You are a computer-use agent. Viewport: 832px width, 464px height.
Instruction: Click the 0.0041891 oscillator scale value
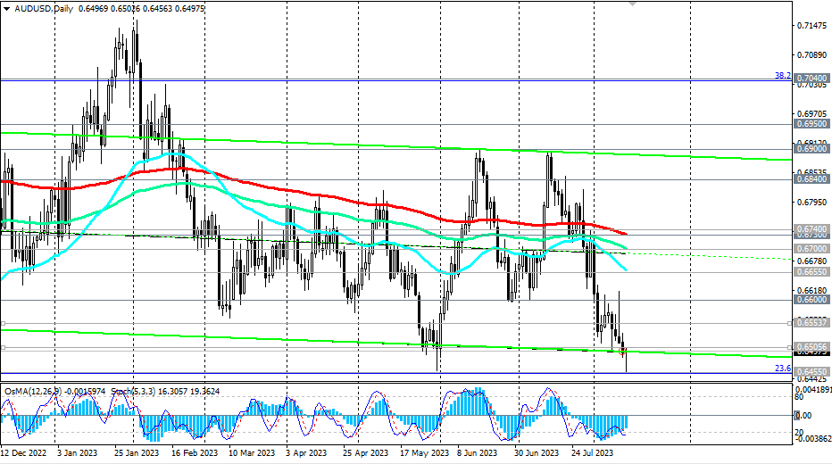811,391
